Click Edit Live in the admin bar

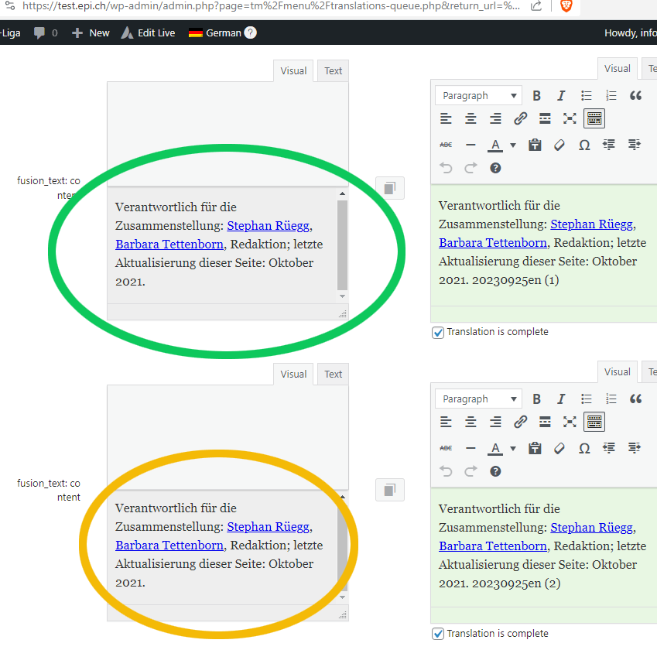tap(148, 32)
